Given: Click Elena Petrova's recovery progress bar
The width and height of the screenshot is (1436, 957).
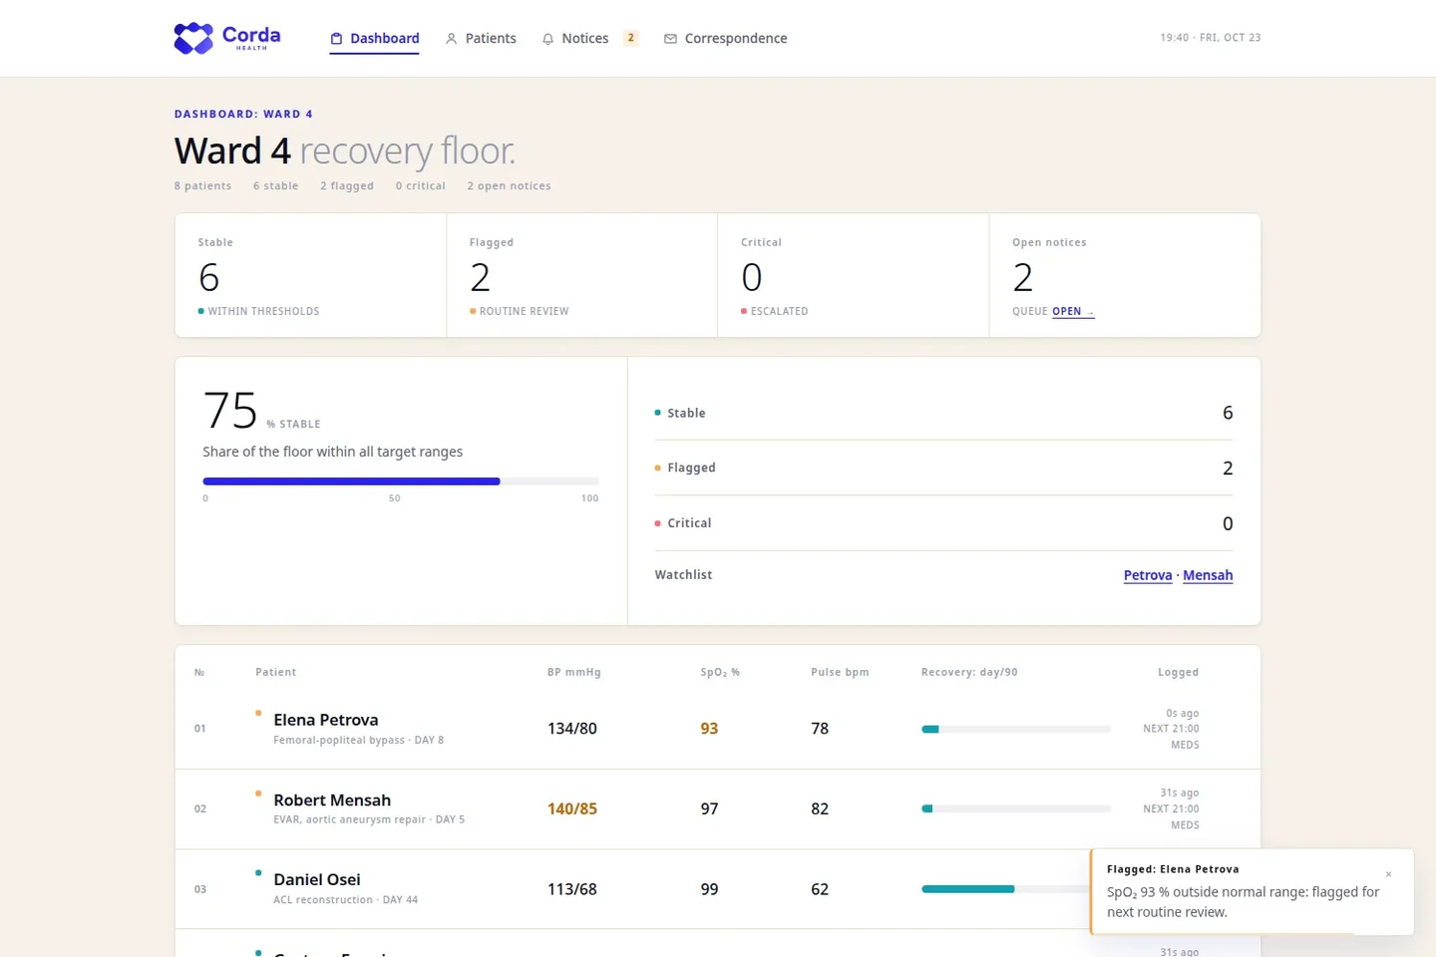Looking at the screenshot, I should tap(1016, 729).
